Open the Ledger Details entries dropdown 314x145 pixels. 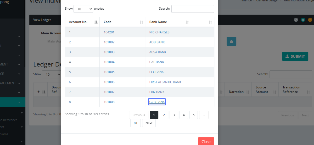[52, 74]
